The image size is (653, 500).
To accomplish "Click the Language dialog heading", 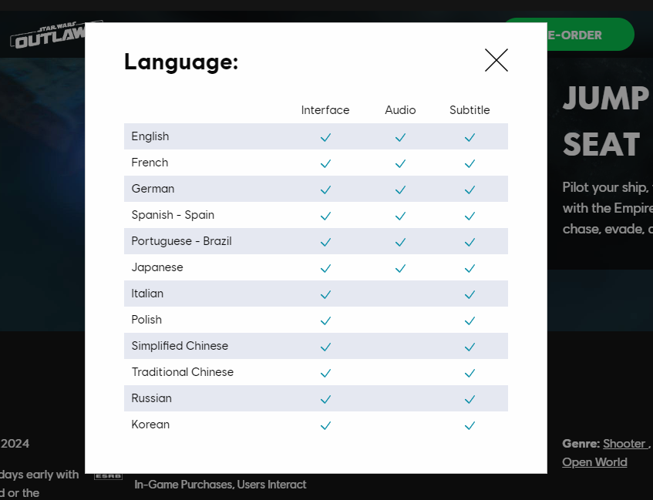I will click(x=181, y=62).
